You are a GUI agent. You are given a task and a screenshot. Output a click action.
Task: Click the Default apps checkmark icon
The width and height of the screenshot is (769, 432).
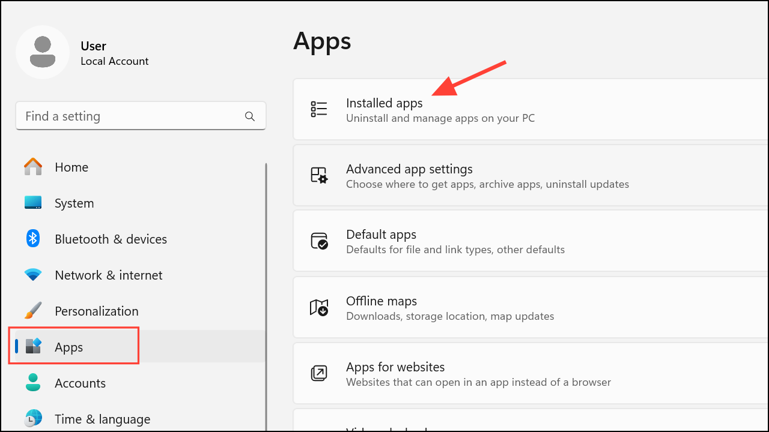point(319,241)
